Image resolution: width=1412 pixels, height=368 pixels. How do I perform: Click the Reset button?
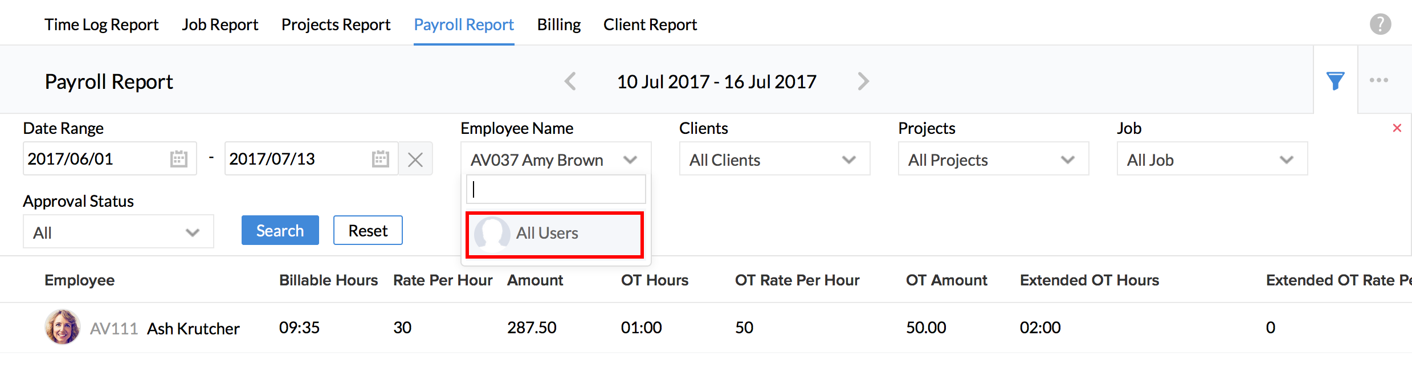click(x=368, y=230)
